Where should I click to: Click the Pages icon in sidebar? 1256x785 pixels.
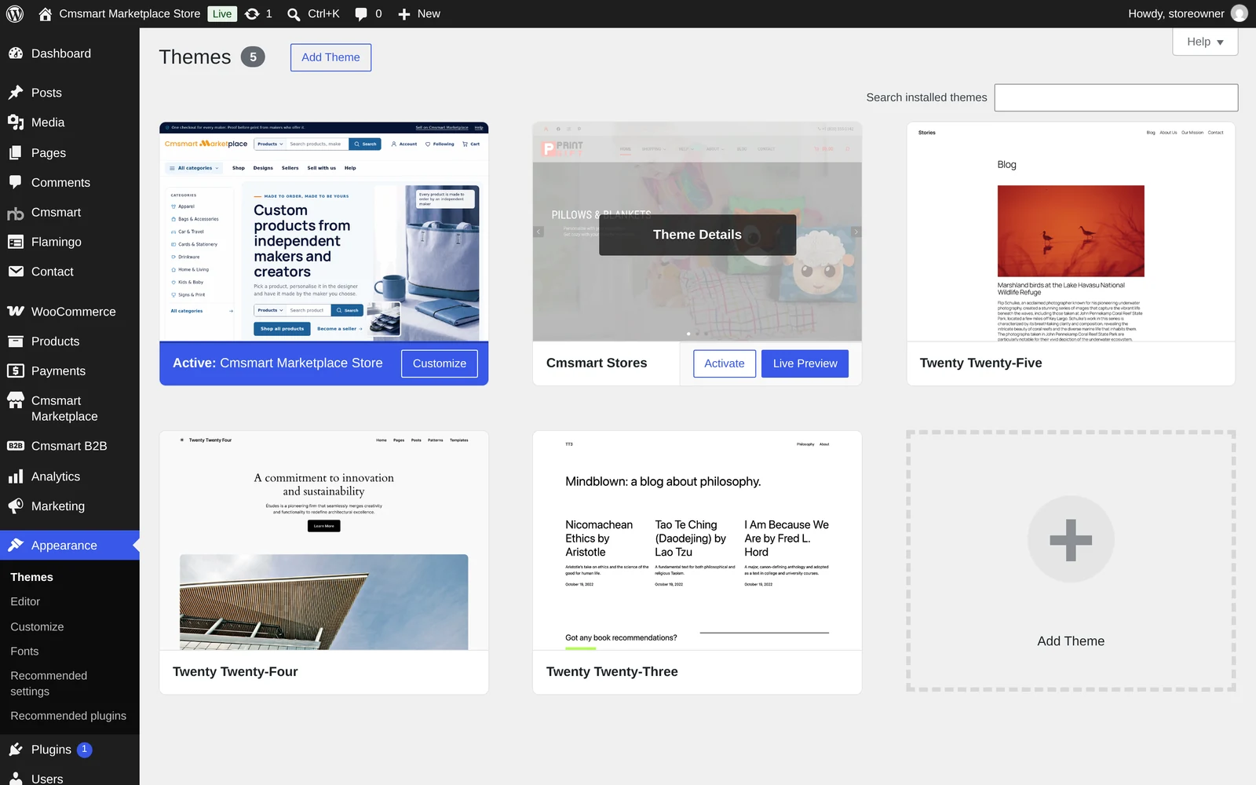[x=16, y=153]
